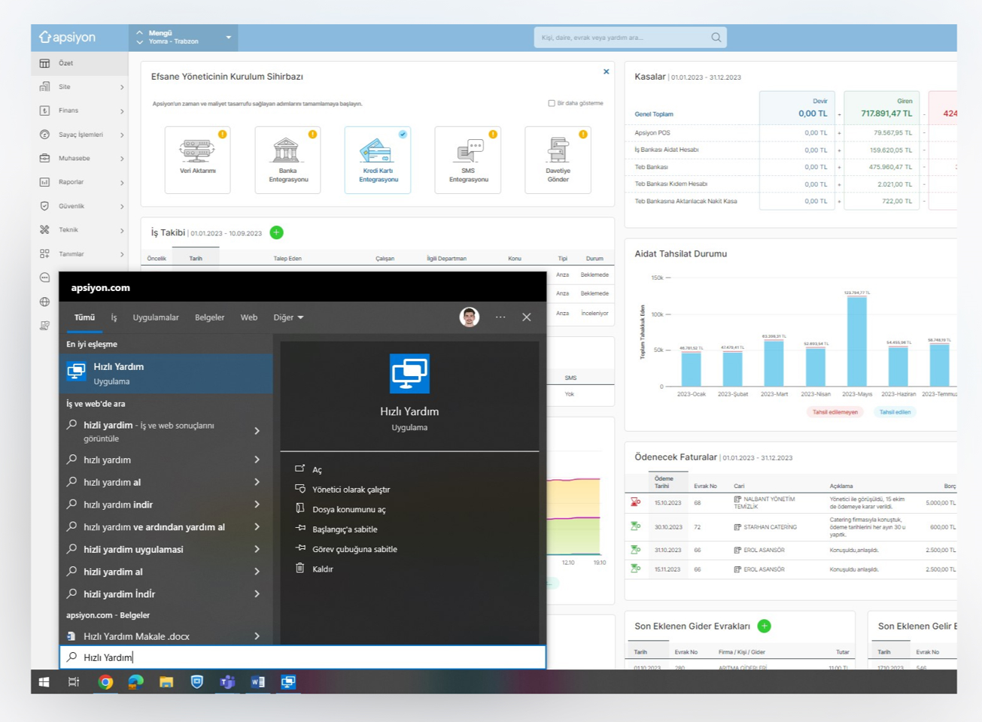Open the Windows Start button
Screen dimensions: 982x722
point(44,682)
